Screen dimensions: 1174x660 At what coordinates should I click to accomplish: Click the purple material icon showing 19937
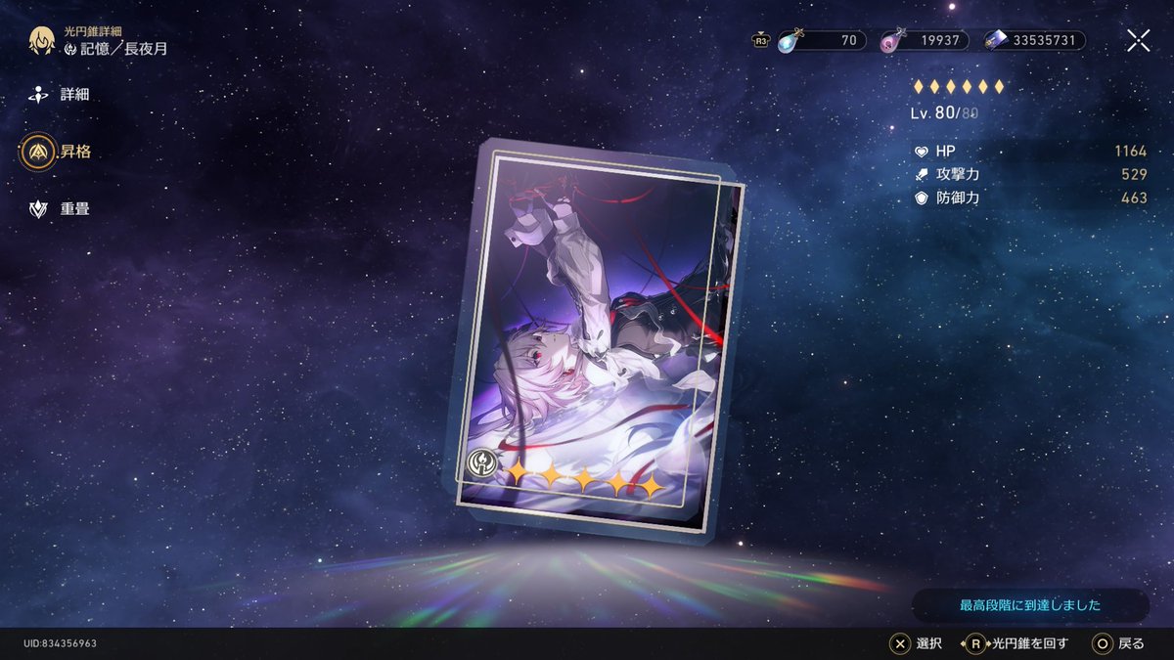coord(890,41)
